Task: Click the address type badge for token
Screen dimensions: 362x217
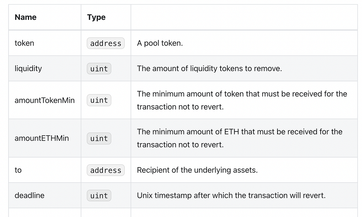Action: pos(106,43)
